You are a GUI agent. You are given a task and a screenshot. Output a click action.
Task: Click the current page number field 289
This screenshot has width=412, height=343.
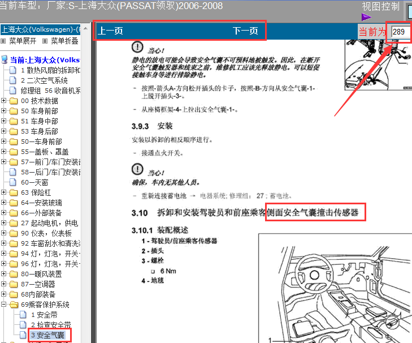[398, 32]
